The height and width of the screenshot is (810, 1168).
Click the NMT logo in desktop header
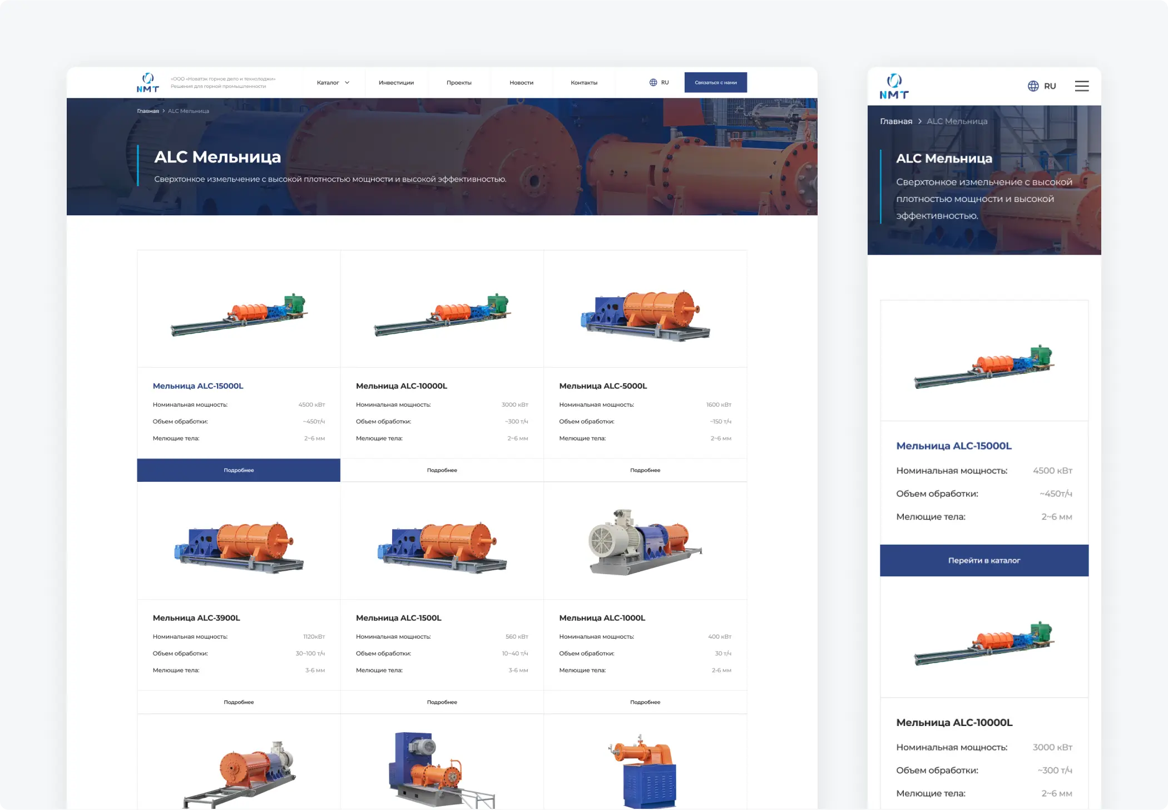147,82
